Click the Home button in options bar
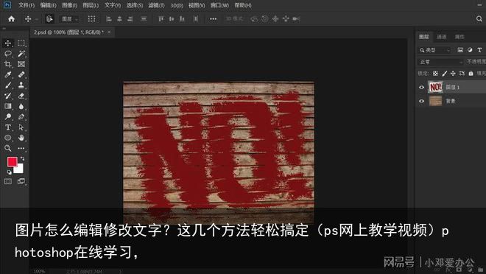The width and height of the screenshot is (486, 274). 12,19
